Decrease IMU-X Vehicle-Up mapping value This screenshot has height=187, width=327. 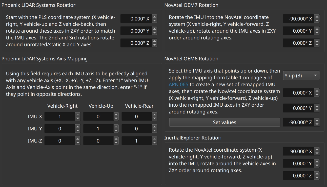click(116, 119)
